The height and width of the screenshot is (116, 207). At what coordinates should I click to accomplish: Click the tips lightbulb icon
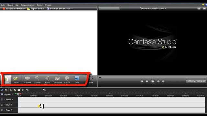[x=203, y=5]
